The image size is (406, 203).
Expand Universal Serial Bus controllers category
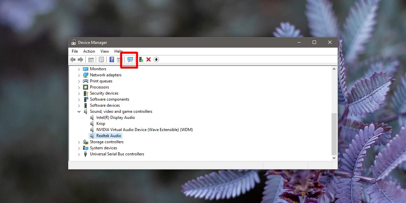click(x=79, y=154)
